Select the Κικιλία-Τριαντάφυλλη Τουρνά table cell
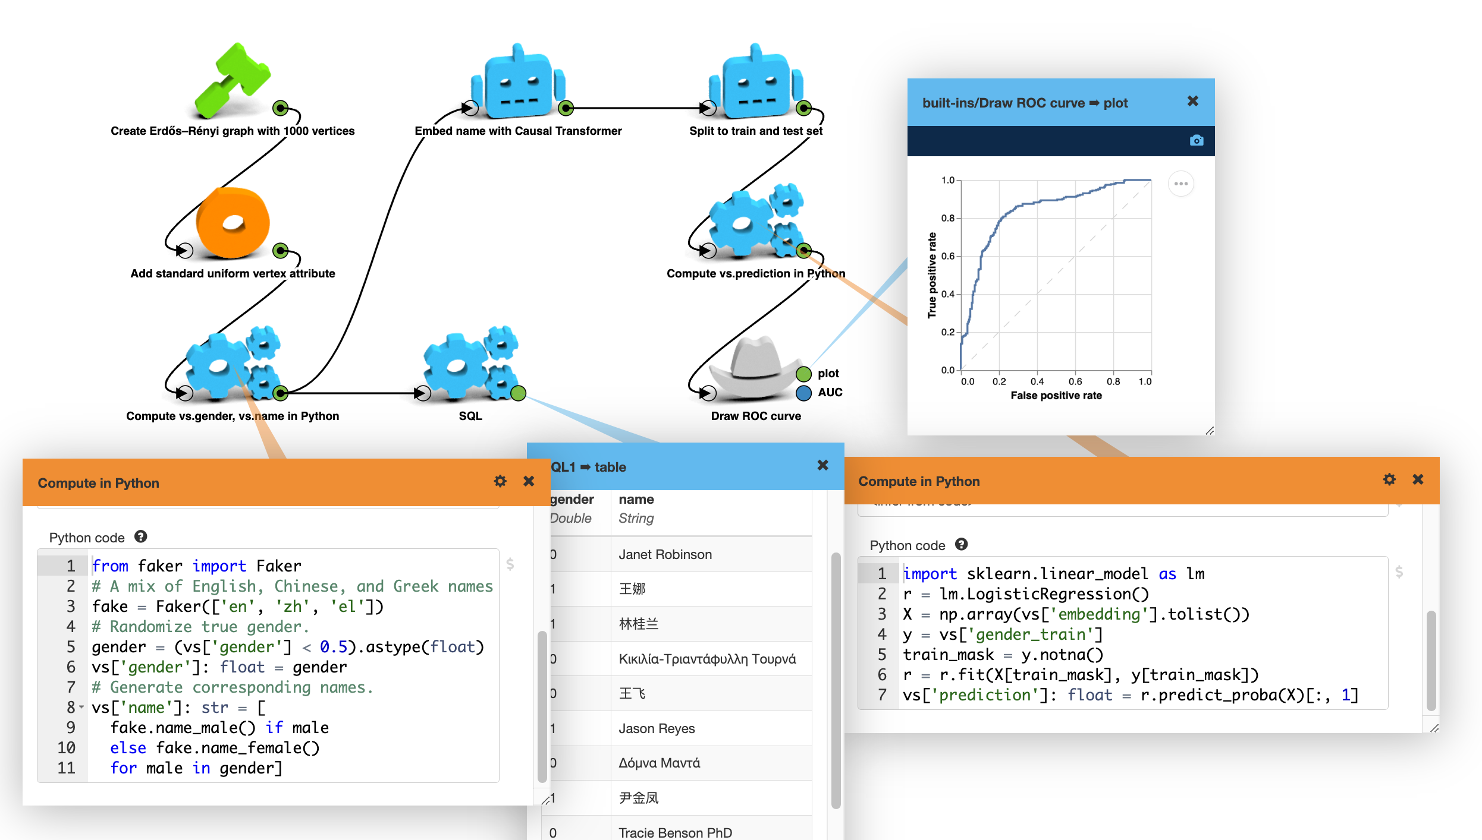The height and width of the screenshot is (840, 1482). point(711,659)
